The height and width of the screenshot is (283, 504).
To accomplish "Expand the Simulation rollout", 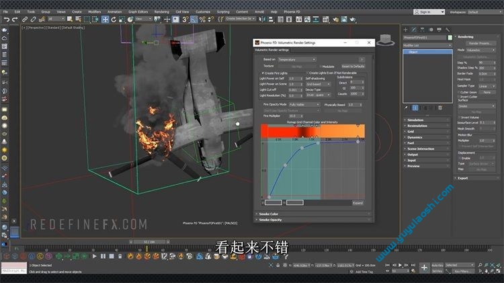I will pyautogui.click(x=427, y=120).
